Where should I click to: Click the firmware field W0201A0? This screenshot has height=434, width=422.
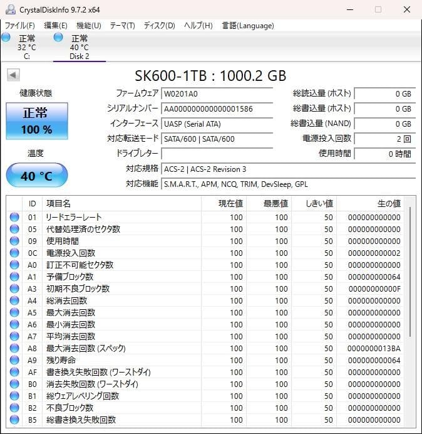point(217,93)
